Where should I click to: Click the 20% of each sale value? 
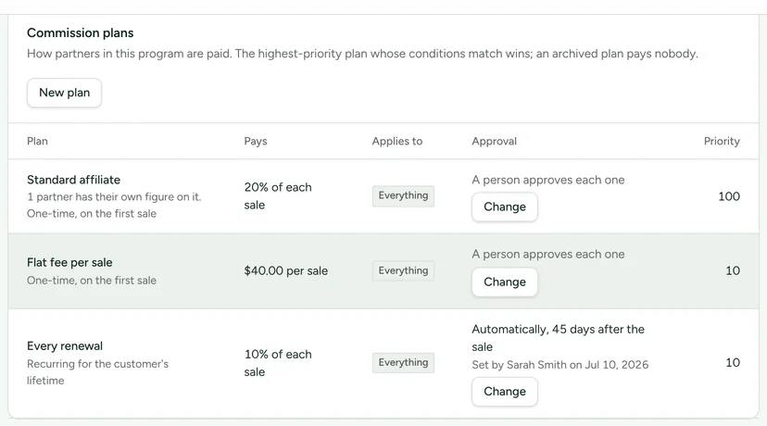pos(278,196)
